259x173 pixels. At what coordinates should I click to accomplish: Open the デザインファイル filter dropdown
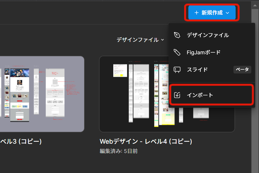coord(137,40)
